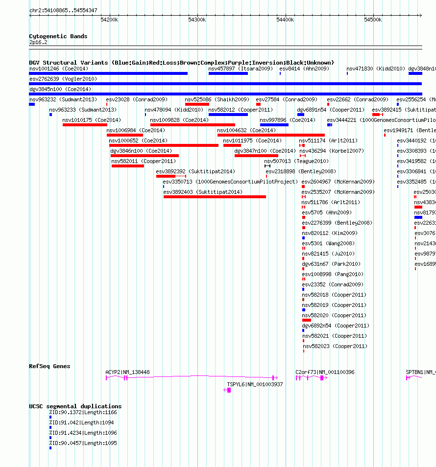Select segmental duplication %ID:90.1372|Length:1166
Screen dimensions: 436x467
point(83,412)
